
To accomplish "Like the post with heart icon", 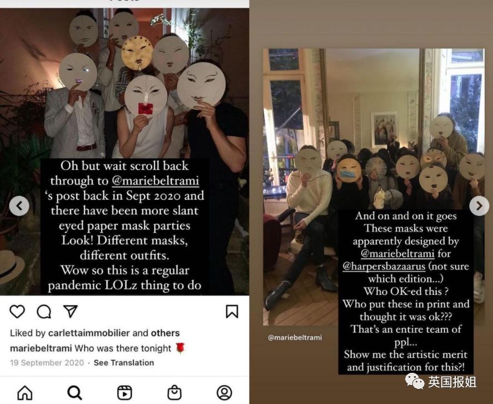I will pyautogui.click(x=17, y=312).
